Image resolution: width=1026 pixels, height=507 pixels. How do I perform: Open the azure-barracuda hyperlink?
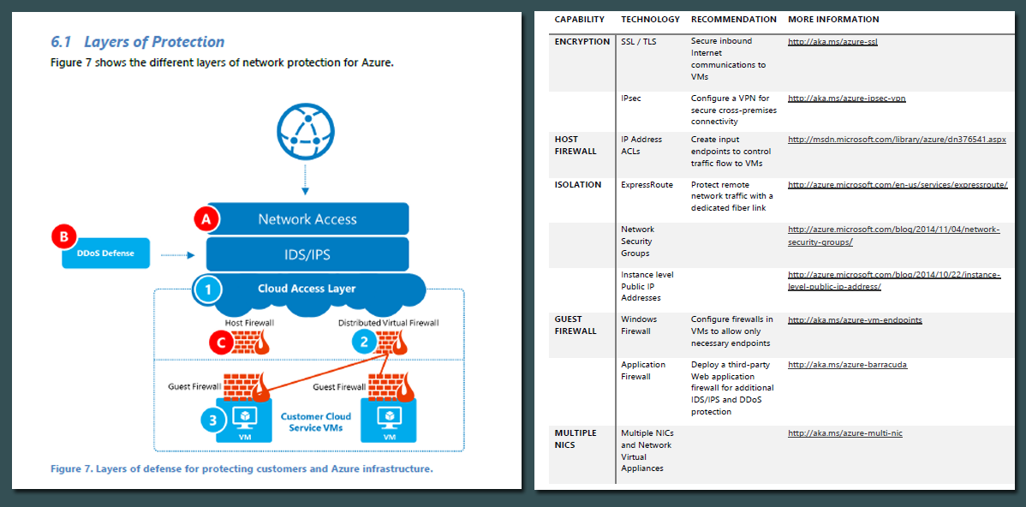click(x=847, y=364)
